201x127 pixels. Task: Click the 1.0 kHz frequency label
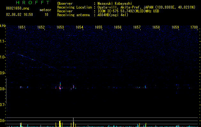[x=3, y=57]
